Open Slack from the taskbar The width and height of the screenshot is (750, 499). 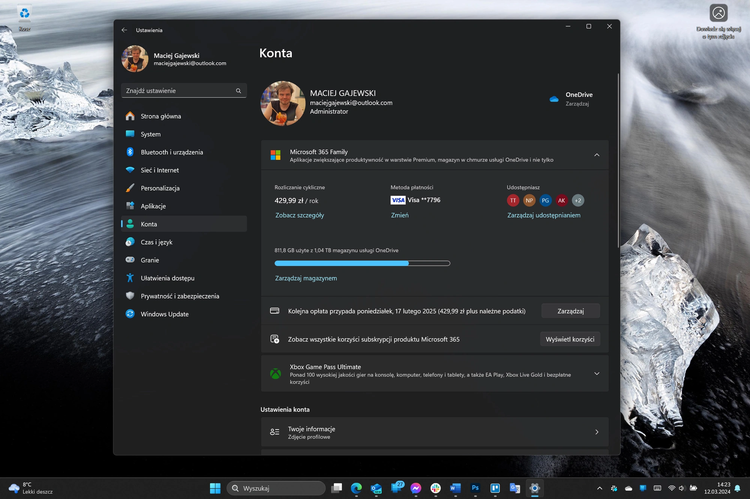435,488
